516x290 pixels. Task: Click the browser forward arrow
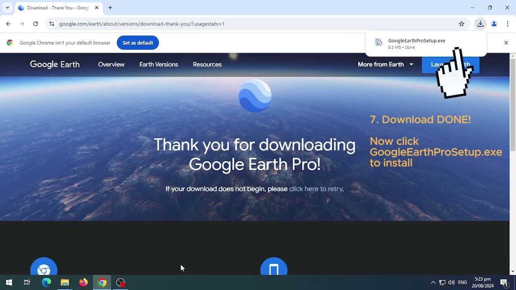22,24
